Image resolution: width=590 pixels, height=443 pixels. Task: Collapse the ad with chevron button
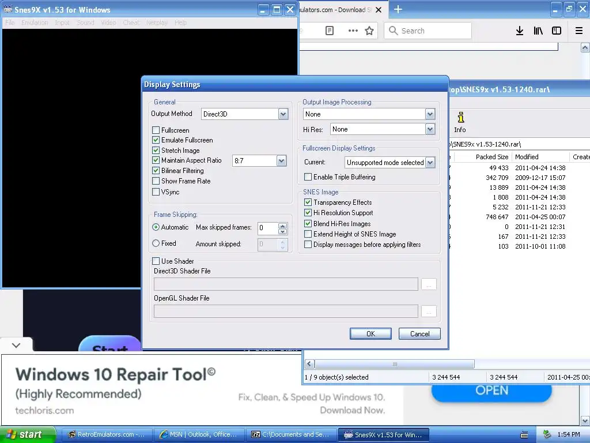click(x=16, y=345)
